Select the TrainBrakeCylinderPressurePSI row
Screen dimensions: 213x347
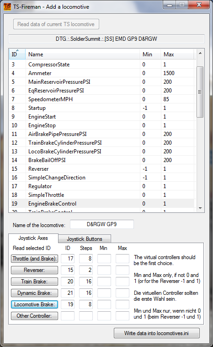[x=101, y=143]
